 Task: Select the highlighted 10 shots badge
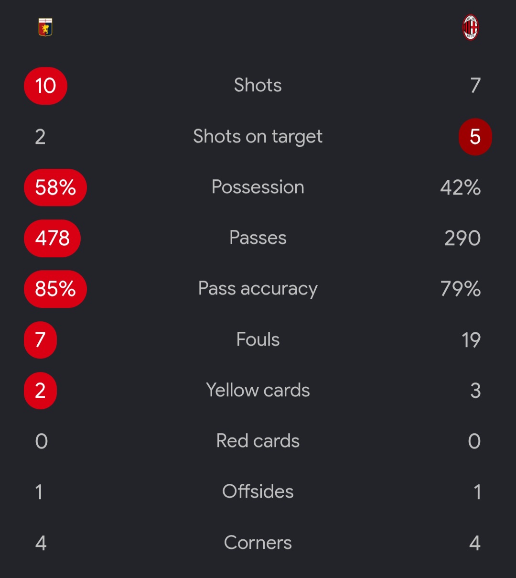(45, 86)
